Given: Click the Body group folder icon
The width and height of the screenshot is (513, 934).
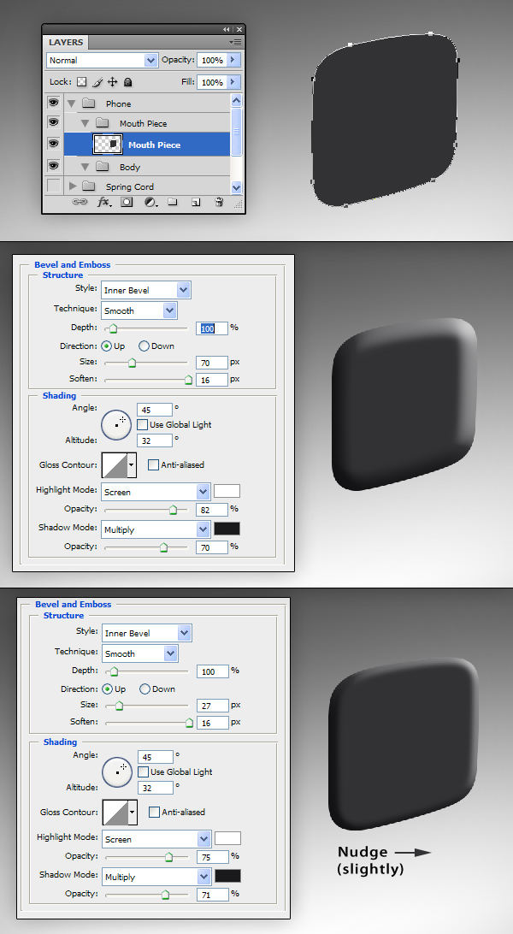Looking at the screenshot, I should click(103, 166).
